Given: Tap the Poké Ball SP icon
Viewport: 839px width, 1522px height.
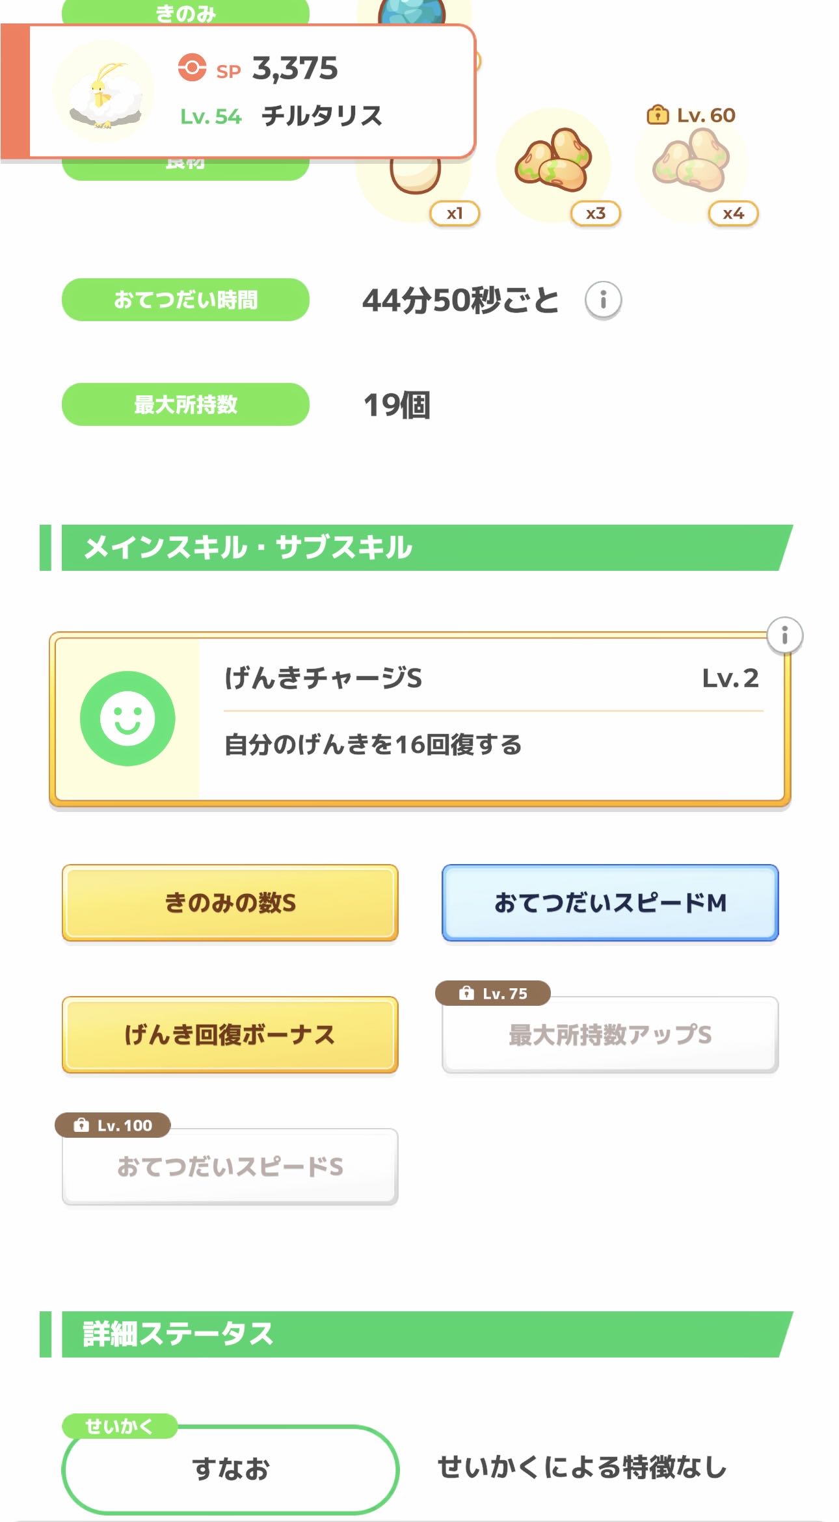Looking at the screenshot, I should [192, 68].
